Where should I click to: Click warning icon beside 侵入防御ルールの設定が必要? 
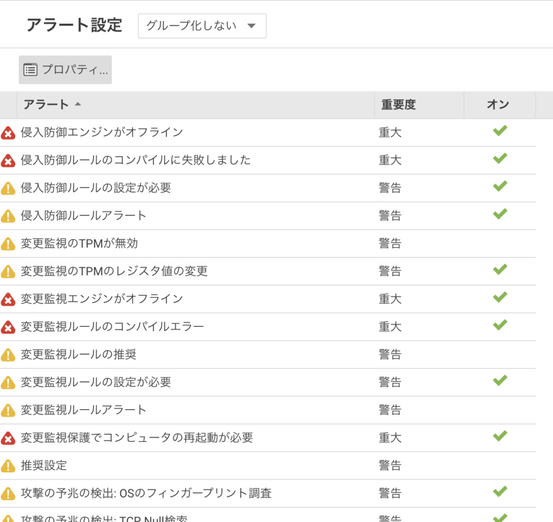(8, 189)
